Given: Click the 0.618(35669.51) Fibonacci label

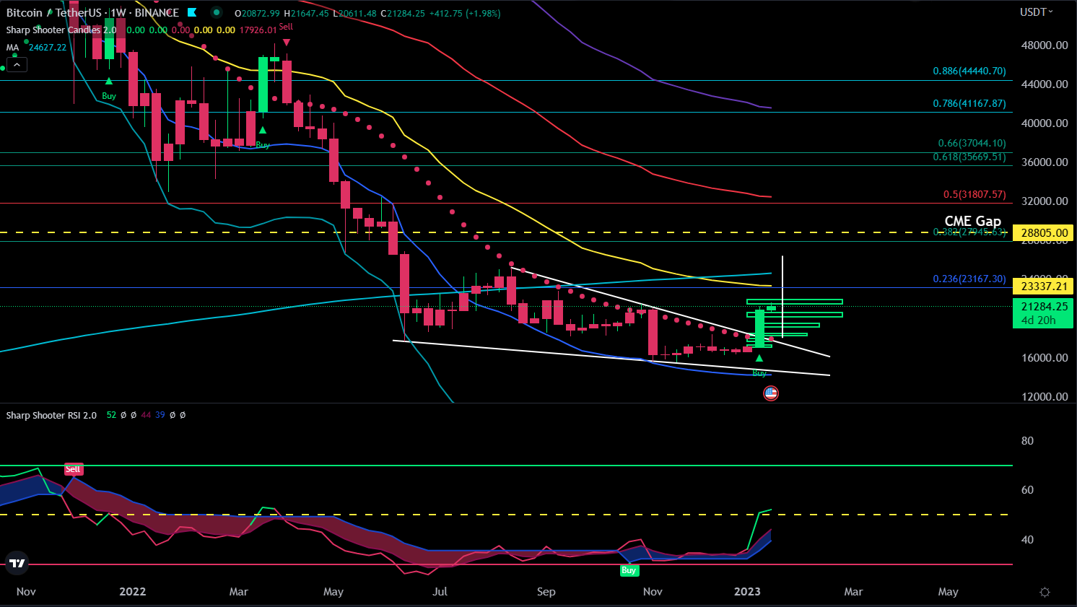Looking at the screenshot, I should [x=969, y=157].
